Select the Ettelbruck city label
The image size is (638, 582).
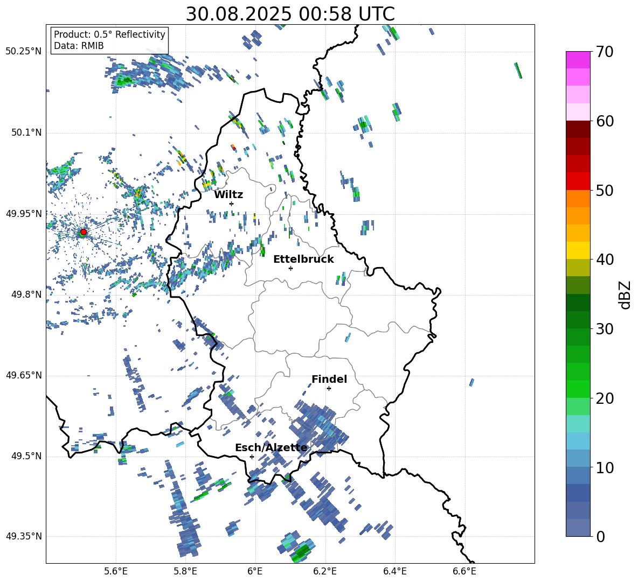tap(303, 260)
